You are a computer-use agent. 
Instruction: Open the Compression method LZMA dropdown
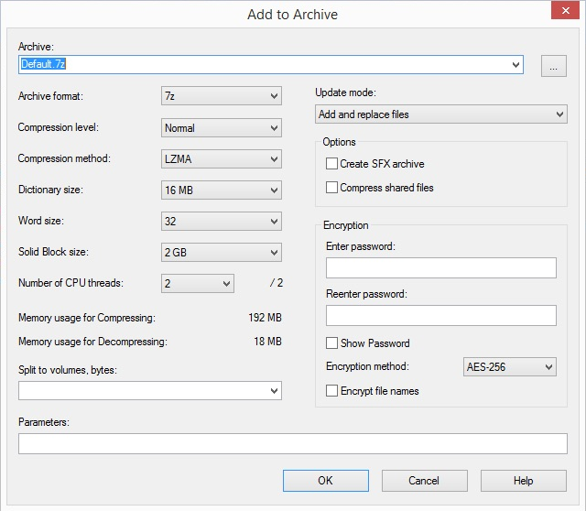click(222, 159)
